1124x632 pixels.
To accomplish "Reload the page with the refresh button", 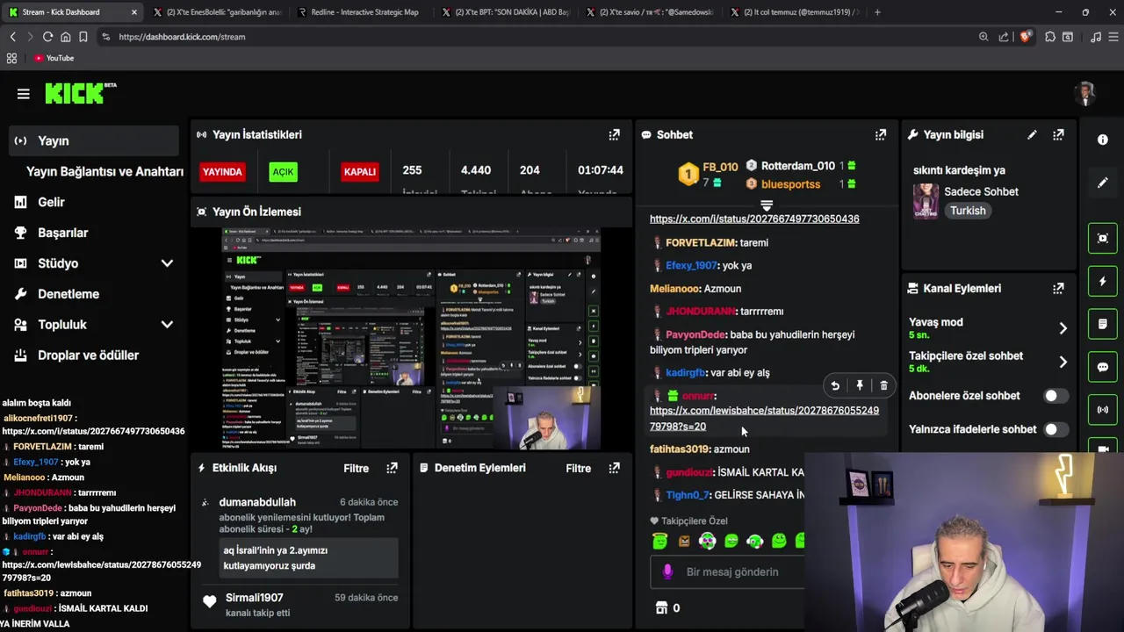I will [47, 37].
